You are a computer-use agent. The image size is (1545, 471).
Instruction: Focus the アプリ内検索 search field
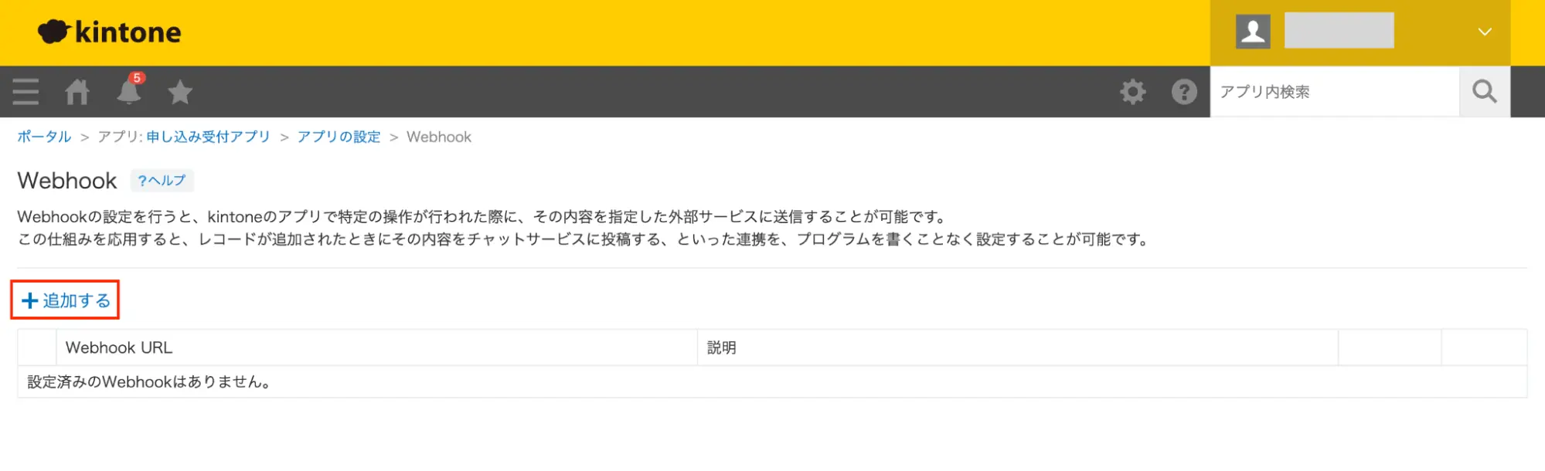point(1335,92)
